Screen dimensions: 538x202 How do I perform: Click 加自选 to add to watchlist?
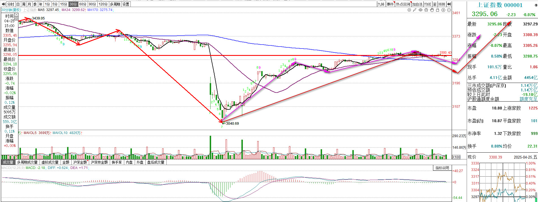417,4
